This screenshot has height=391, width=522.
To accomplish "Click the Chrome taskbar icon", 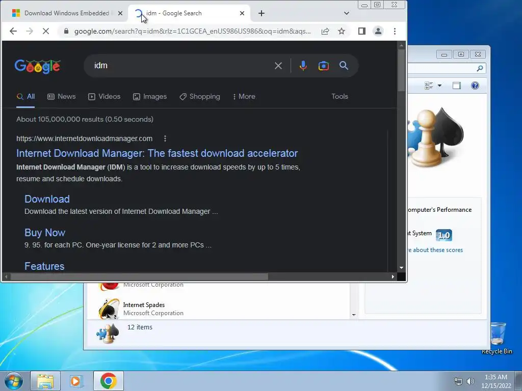I will [x=108, y=381].
